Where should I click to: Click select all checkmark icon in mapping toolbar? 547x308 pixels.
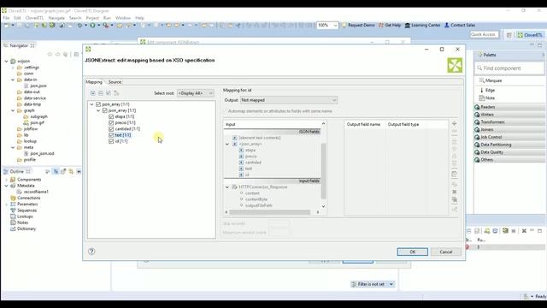(x=109, y=93)
